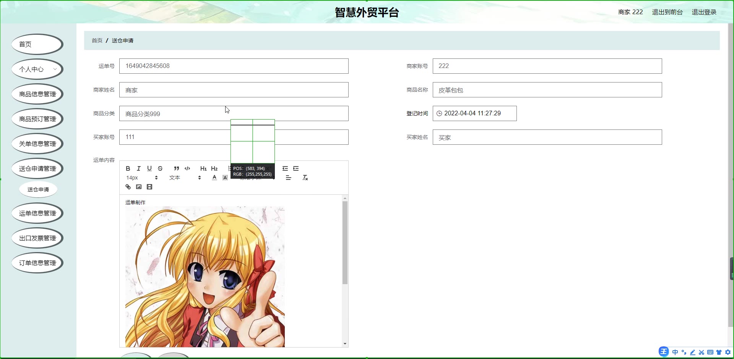The width and height of the screenshot is (734, 359).
Task: Open 出口发票管理 menu
Action: click(37, 238)
